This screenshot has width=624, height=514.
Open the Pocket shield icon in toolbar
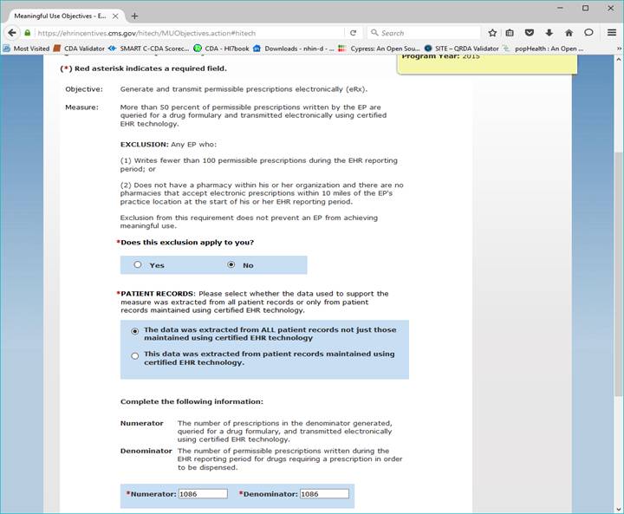tap(530, 33)
